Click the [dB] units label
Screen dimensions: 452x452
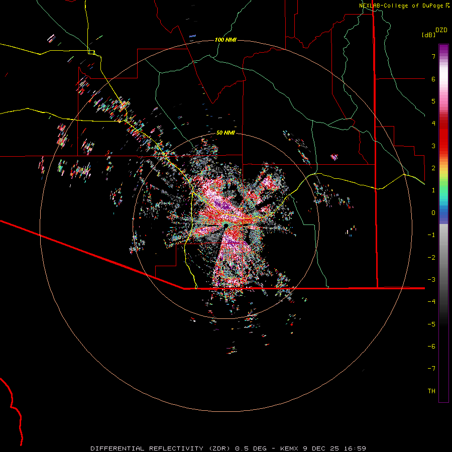(x=428, y=35)
